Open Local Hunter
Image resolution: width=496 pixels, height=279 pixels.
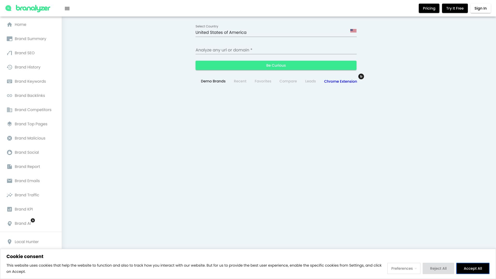tap(26, 242)
